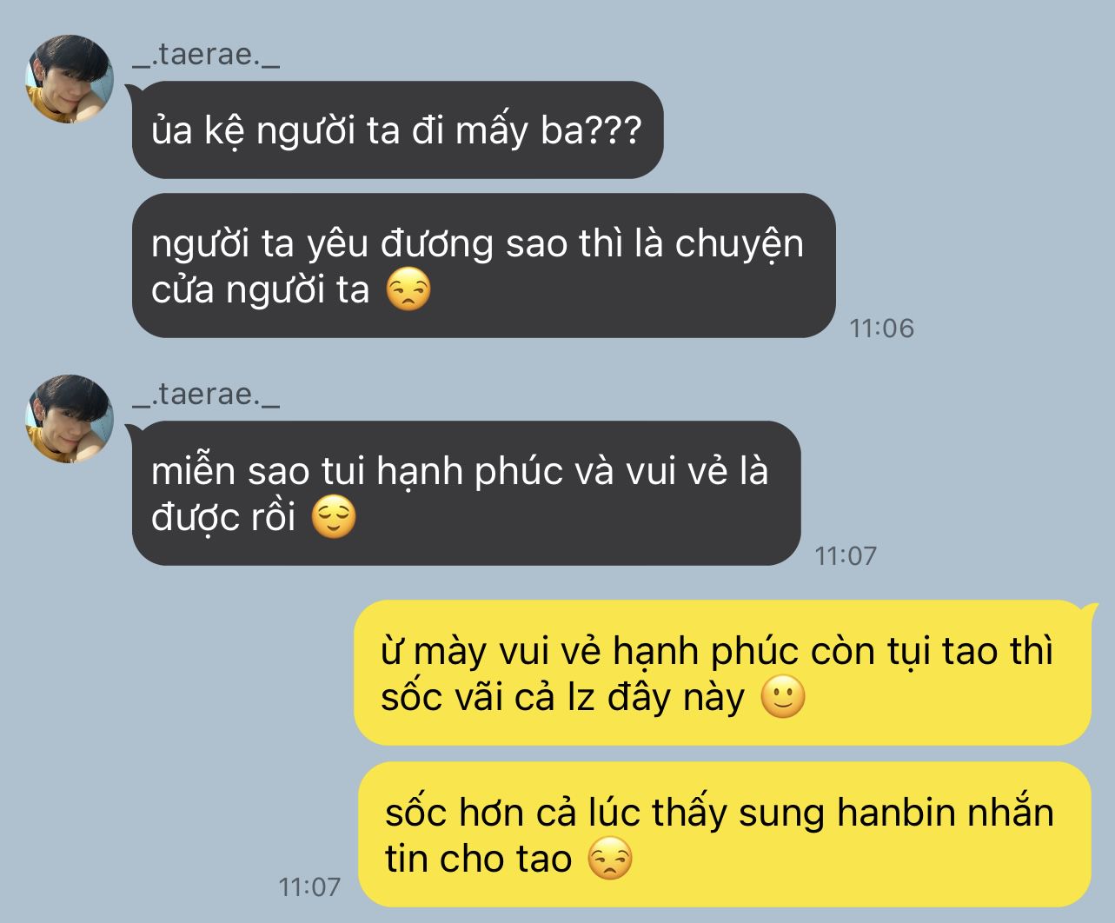Click the relieved emoji after 'được rồi'
1115x923 pixels.
pyautogui.click(x=334, y=517)
